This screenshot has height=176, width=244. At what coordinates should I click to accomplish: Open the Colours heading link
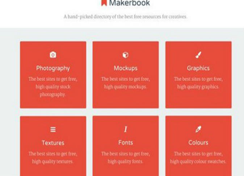click(198, 143)
